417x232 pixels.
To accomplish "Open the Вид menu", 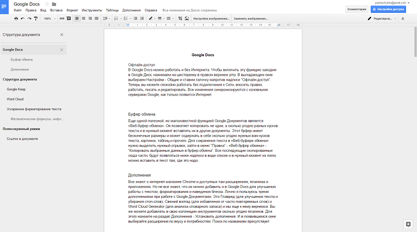I will click(x=43, y=10).
